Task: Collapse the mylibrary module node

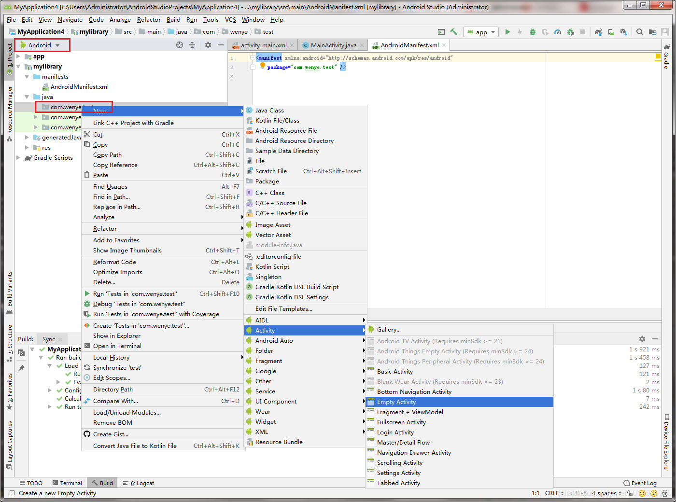Action: pyautogui.click(x=18, y=67)
